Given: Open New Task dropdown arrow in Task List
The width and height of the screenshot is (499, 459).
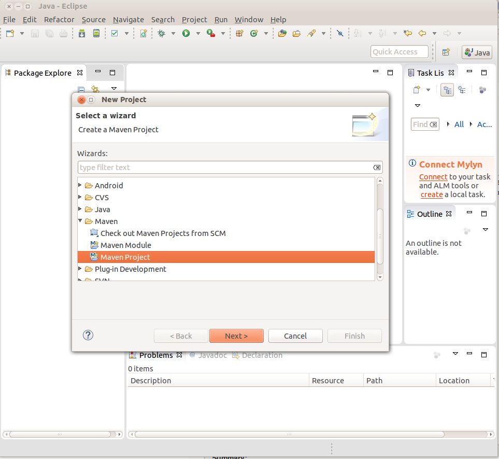Looking at the screenshot, I should pyautogui.click(x=428, y=90).
